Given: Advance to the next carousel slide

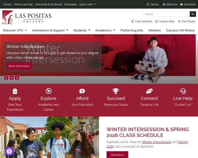Looking at the screenshot, I should tap(17, 77).
